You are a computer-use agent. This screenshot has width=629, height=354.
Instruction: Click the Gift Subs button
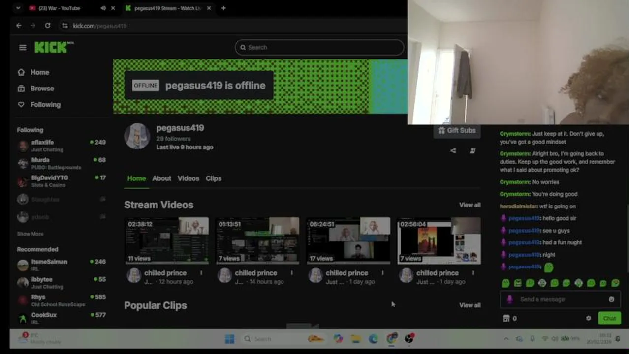[x=457, y=130]
